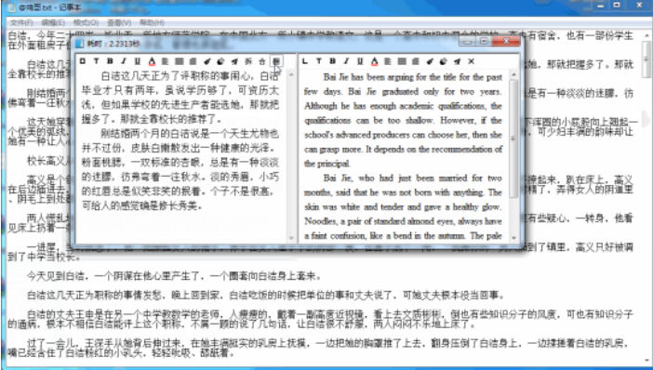
Task: Open font color A in right pane toolbar
Action: click(x=374, y=61)
